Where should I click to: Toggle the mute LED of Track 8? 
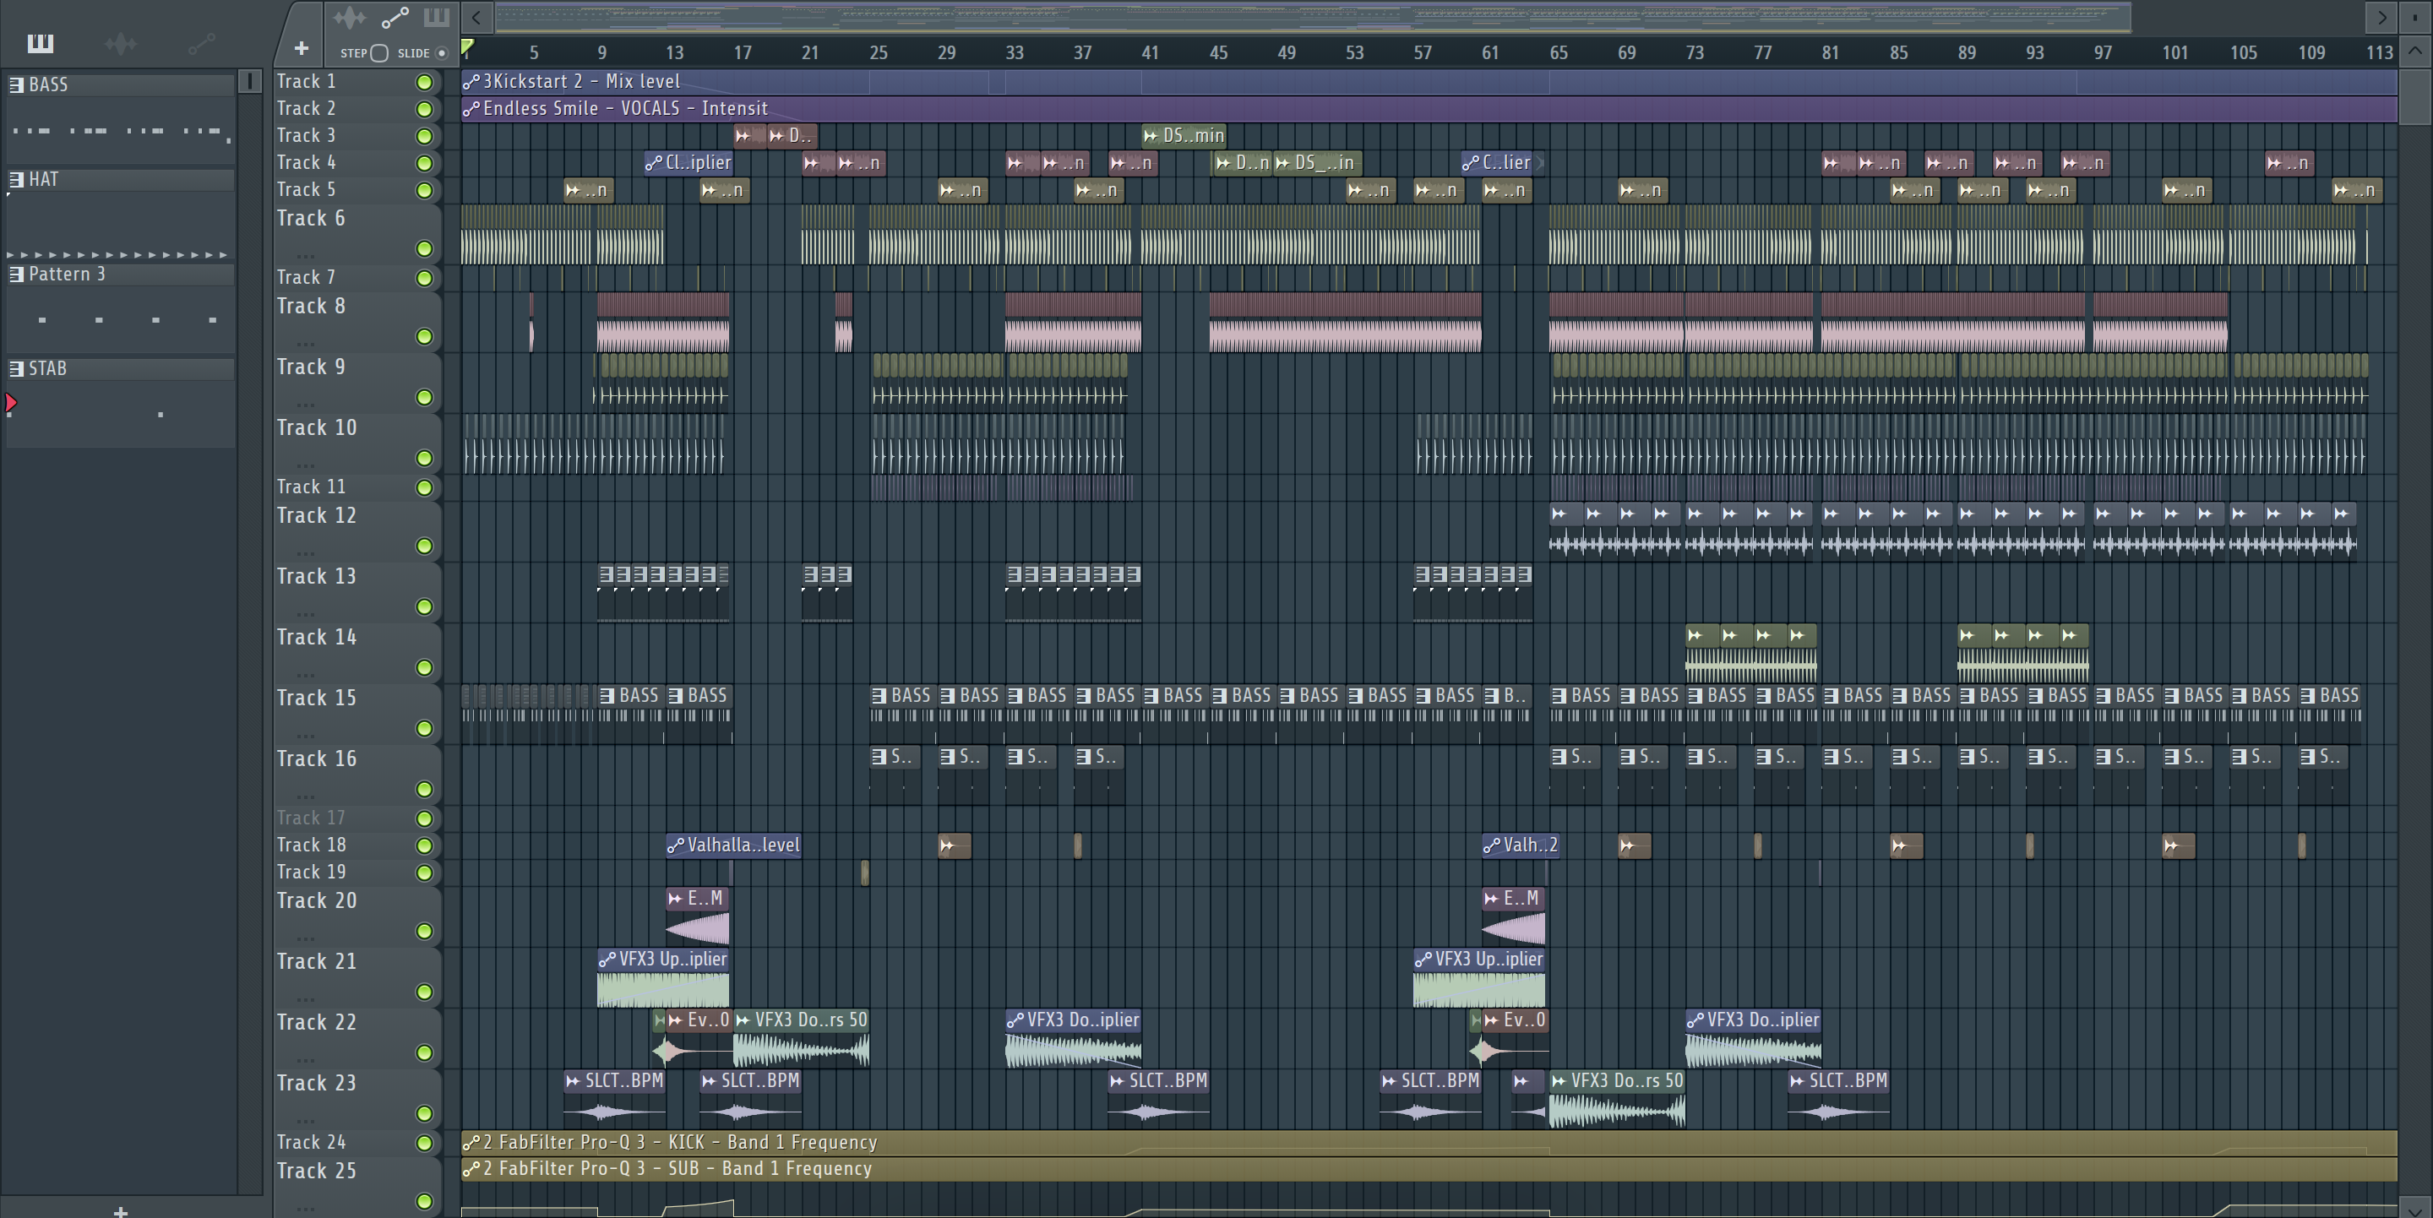(425, 336)
